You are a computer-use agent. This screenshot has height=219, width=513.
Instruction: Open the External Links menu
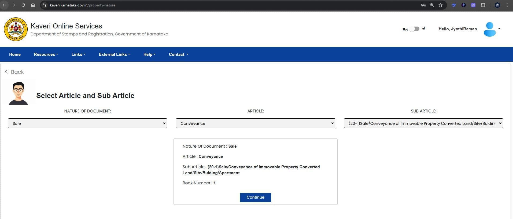pos(114,54)
